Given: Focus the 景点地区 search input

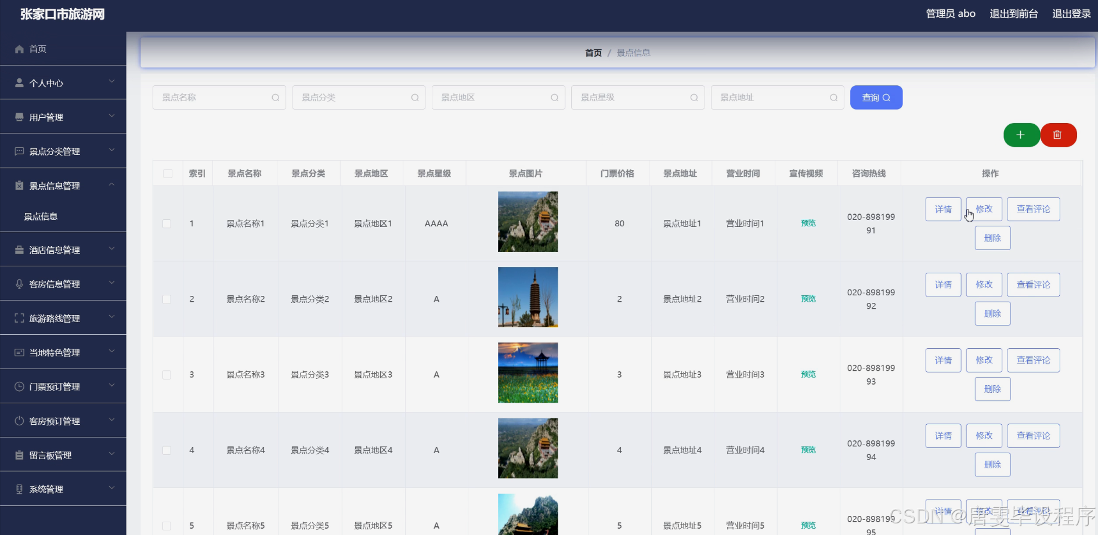Looking at the screenshot, I should click(x=498, y=97).
